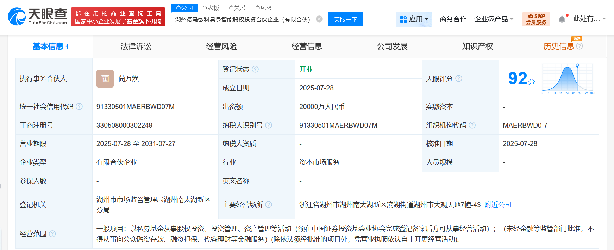Expand the 企业级产品 dropdown
The image size is (614, 250).
point(494,19)
